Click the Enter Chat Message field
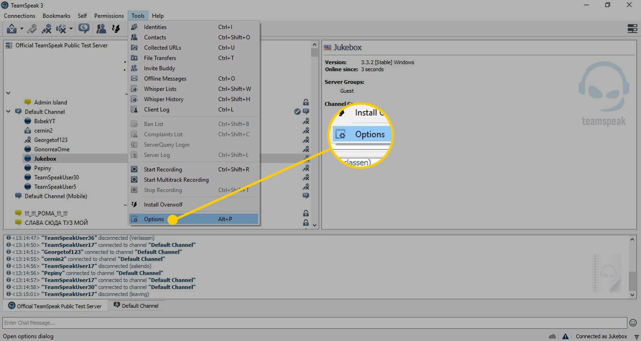Screen dimensions: 641x341 tap(315, 323)
